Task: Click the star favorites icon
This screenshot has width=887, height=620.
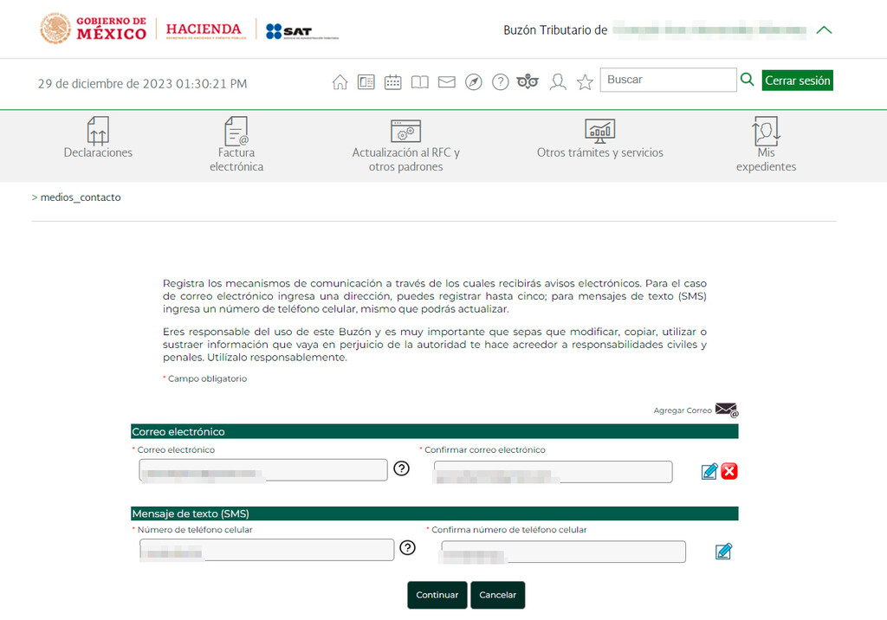Action: [x=585, y=81]
